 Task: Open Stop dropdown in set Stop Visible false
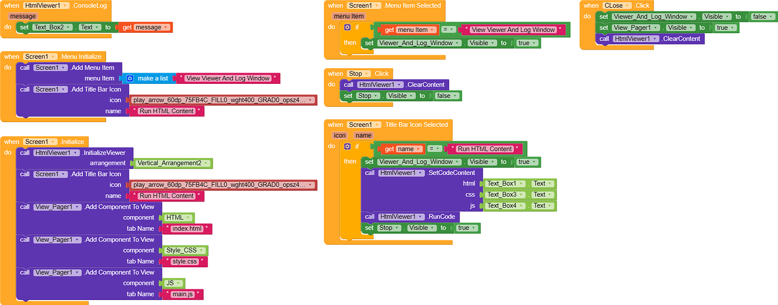(x=368, y=96)
